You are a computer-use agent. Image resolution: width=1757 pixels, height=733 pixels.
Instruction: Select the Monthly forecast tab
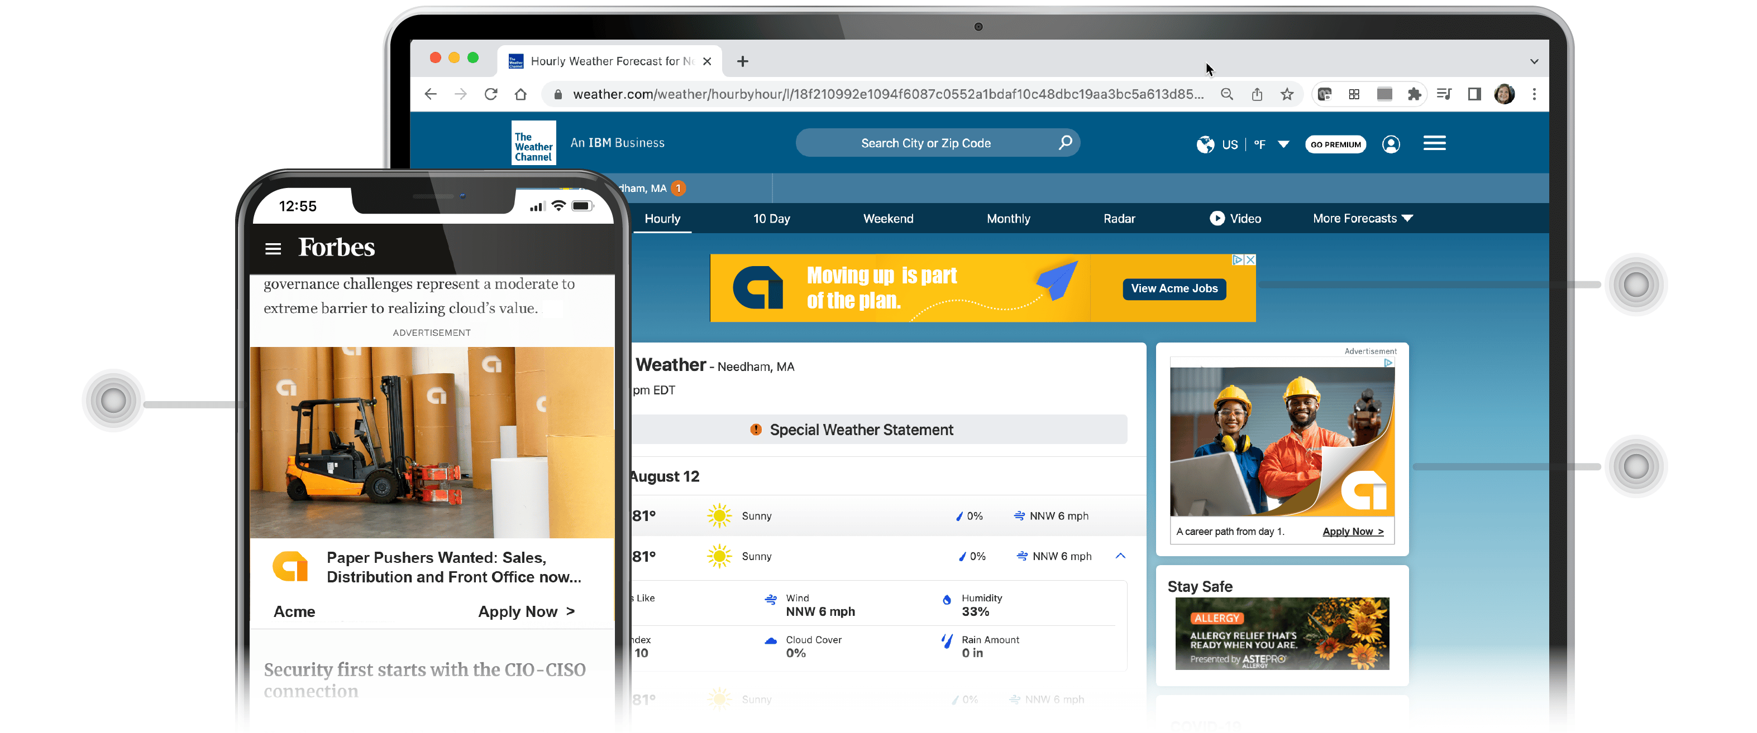[1008, 219]
